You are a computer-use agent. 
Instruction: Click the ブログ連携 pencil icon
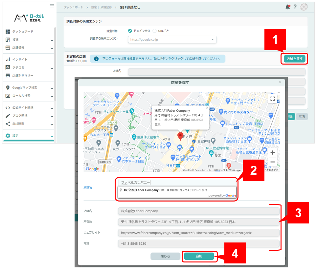8,116
